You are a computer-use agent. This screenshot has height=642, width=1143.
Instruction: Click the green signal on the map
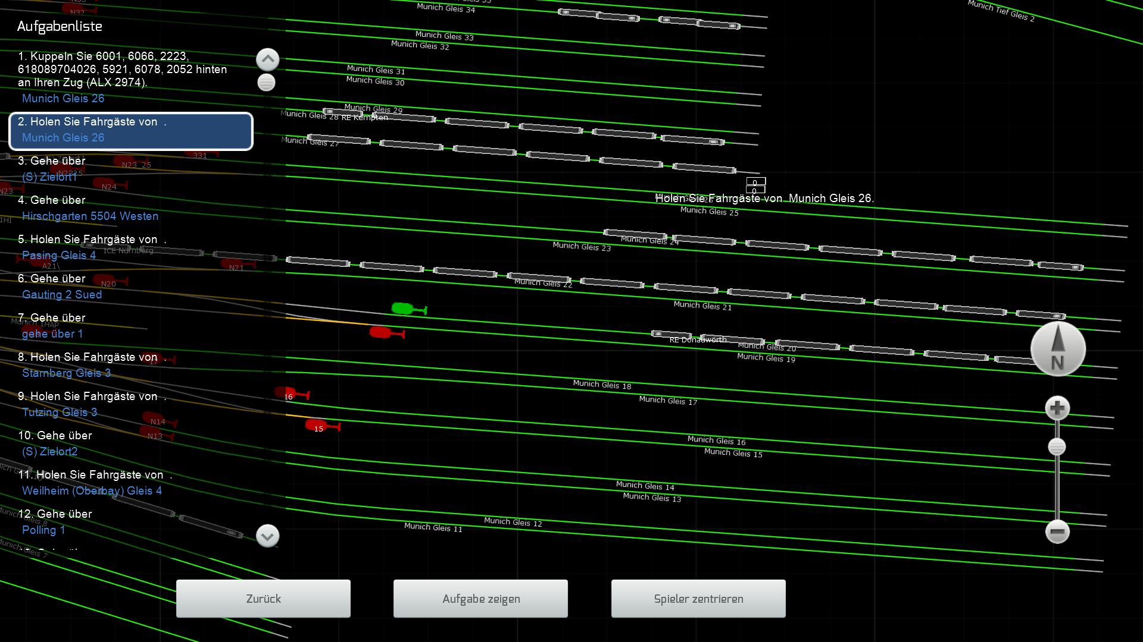coord(403,308)
